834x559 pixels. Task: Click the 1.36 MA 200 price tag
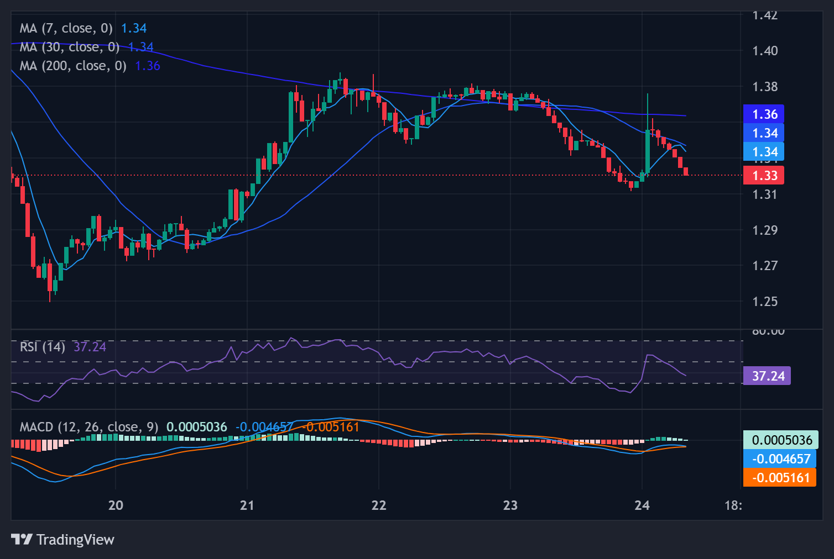point(764,114)
